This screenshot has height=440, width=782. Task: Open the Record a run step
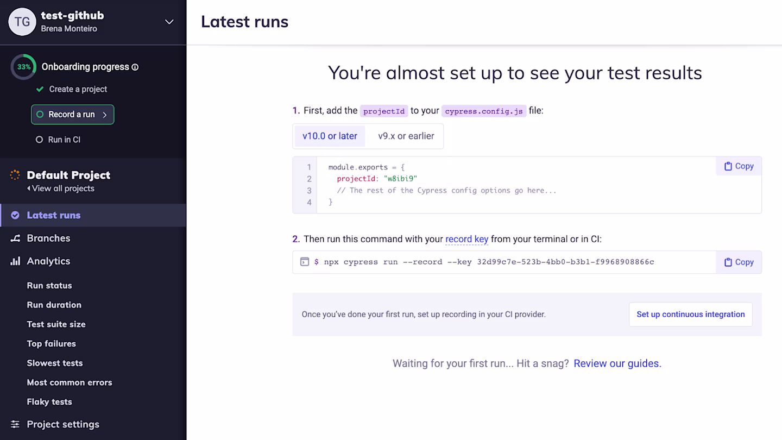tap(73, 115)
